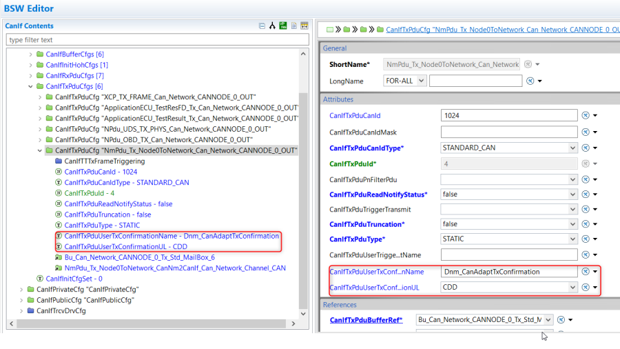
Task: Open the CanIfTxPduBufferRef dropdown
Action: tap(548, 320)
